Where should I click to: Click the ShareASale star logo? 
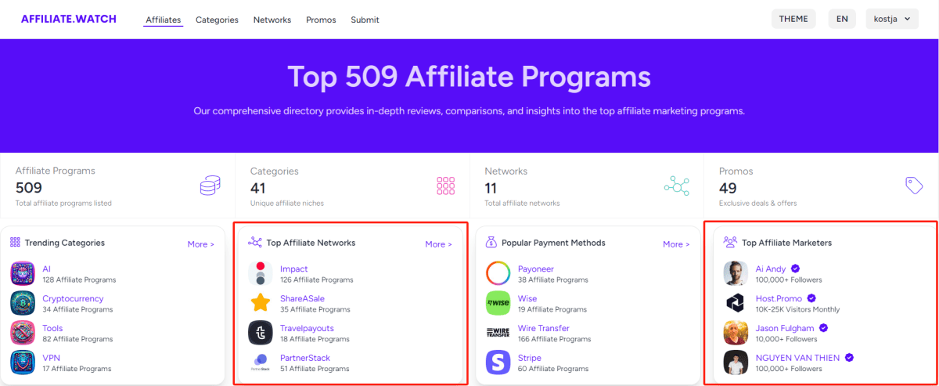coord(261,303)
